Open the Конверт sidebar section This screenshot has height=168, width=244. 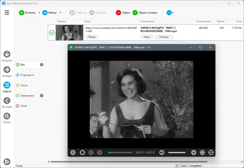(x=7, y=72)
